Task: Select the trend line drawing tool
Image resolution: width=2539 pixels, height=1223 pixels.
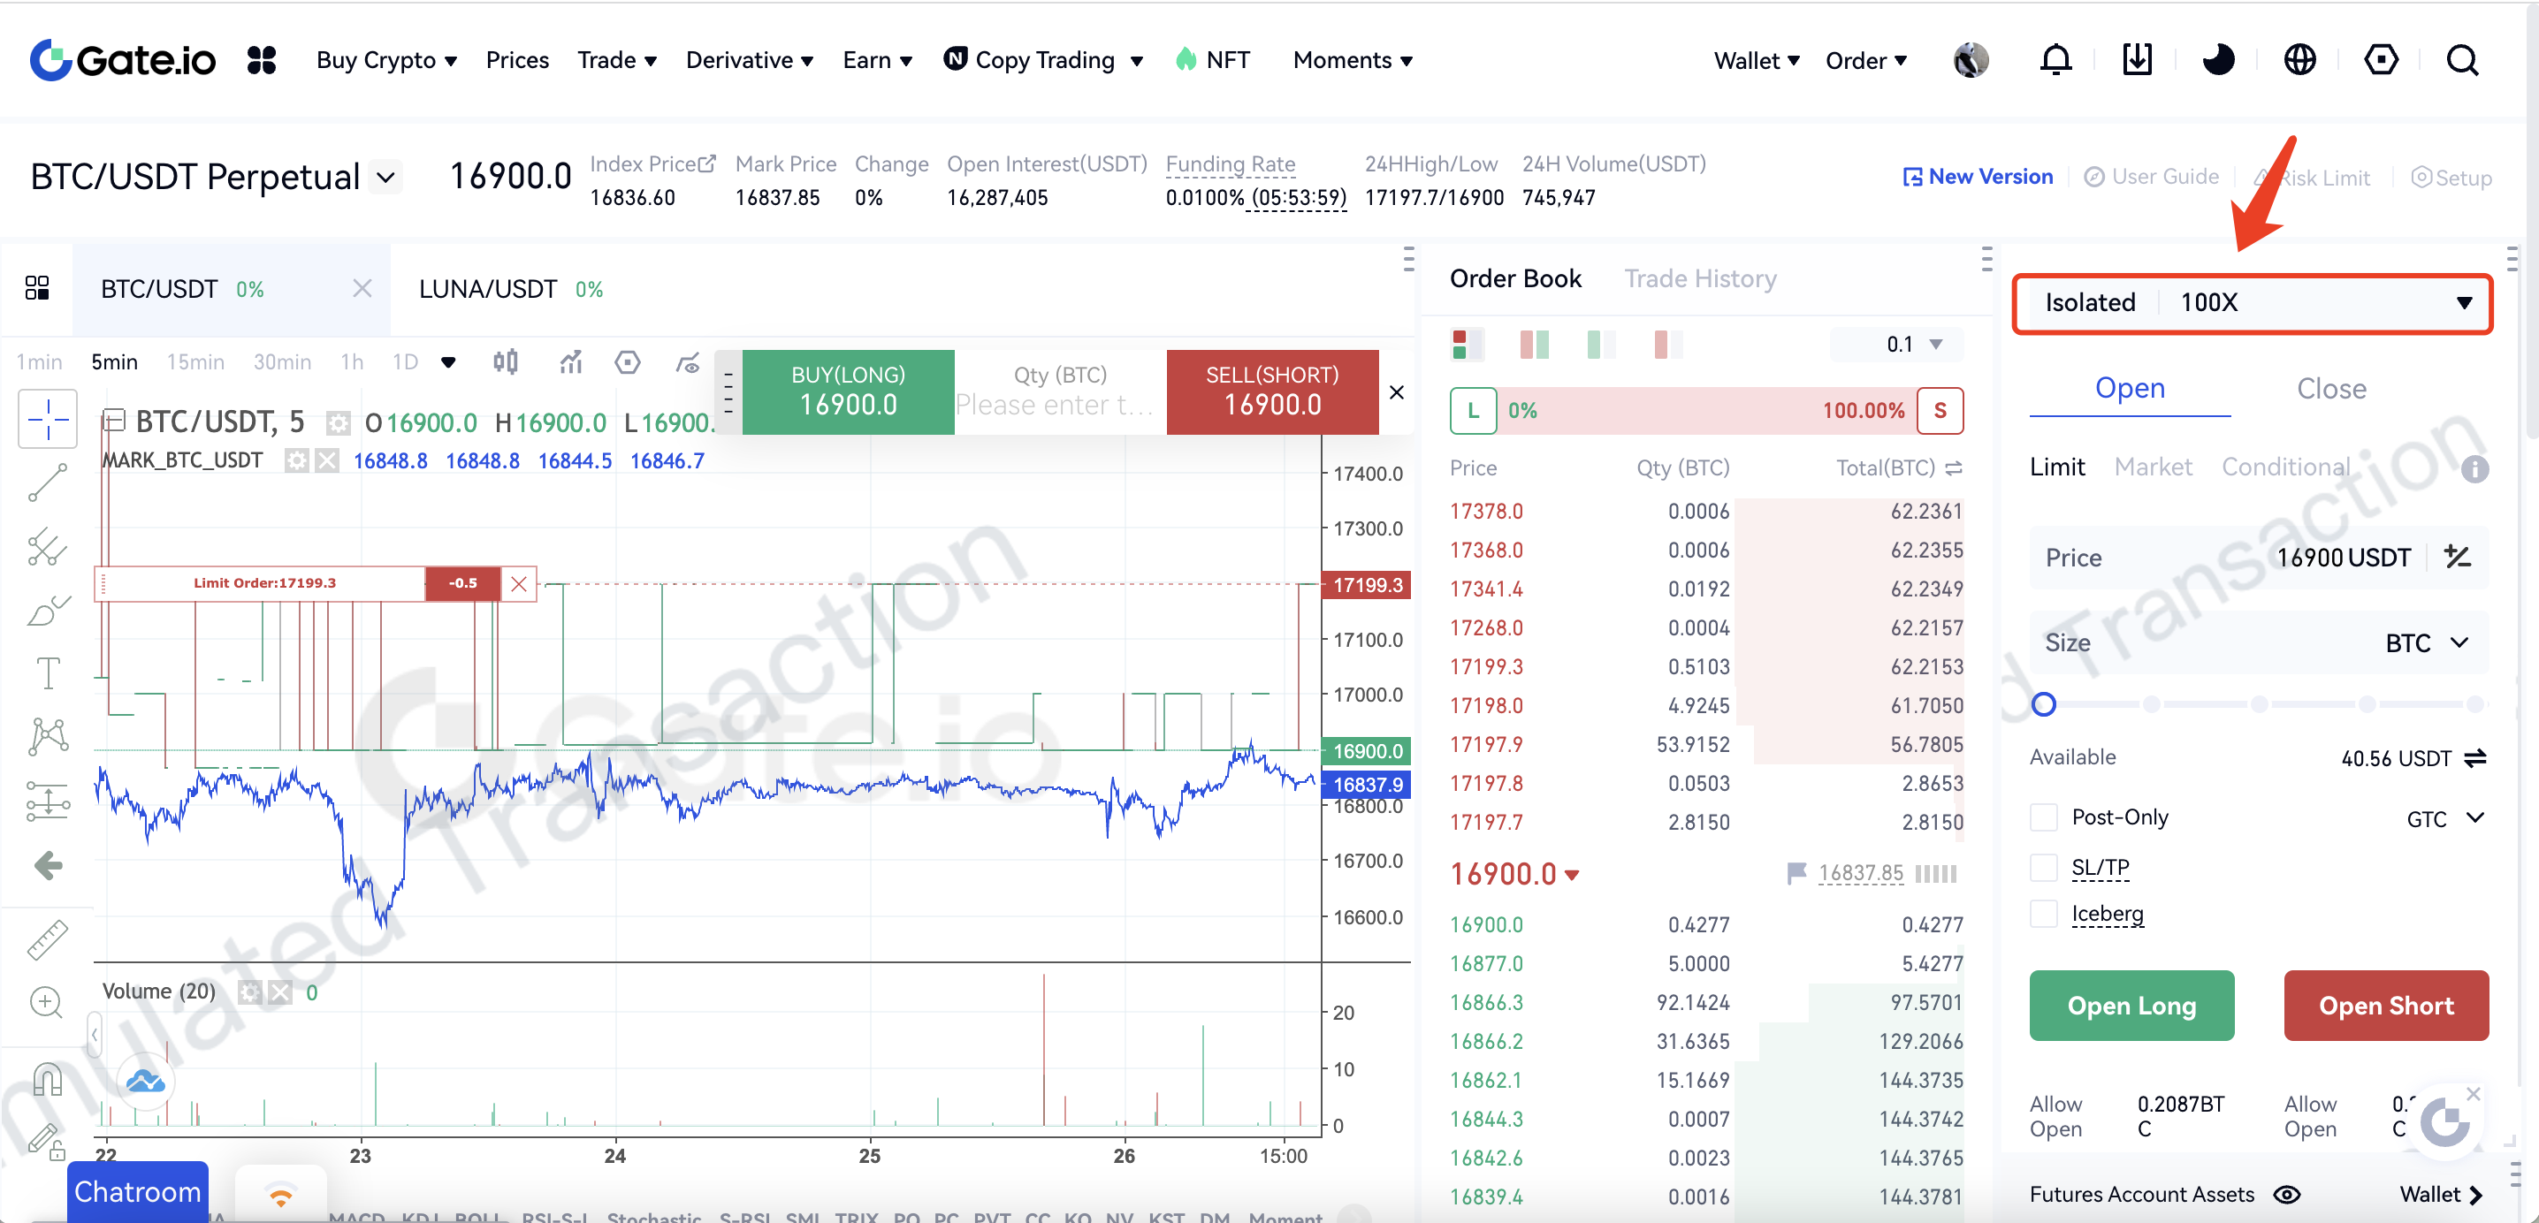Action: [x=48, y=482]
